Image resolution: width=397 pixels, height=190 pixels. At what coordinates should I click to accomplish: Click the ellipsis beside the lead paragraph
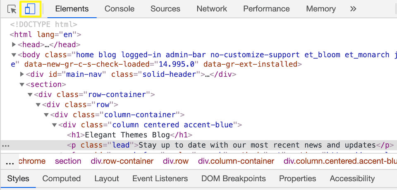5,145
